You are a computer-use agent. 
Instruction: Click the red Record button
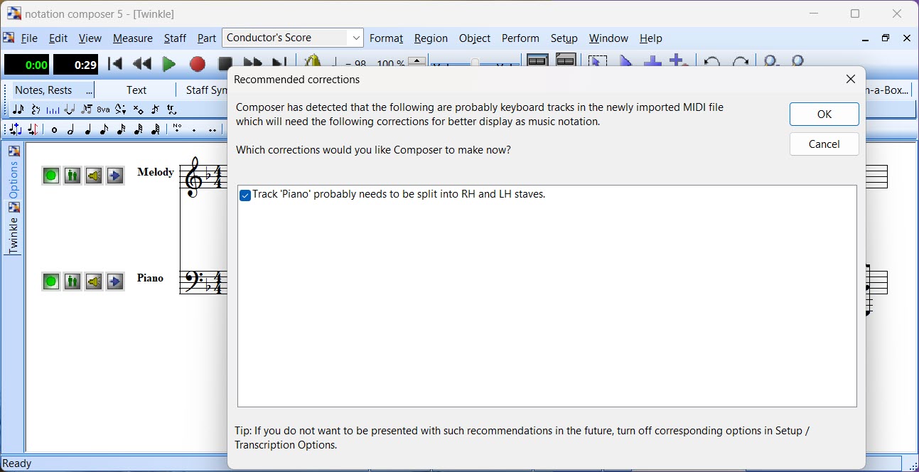click(197, 65)
